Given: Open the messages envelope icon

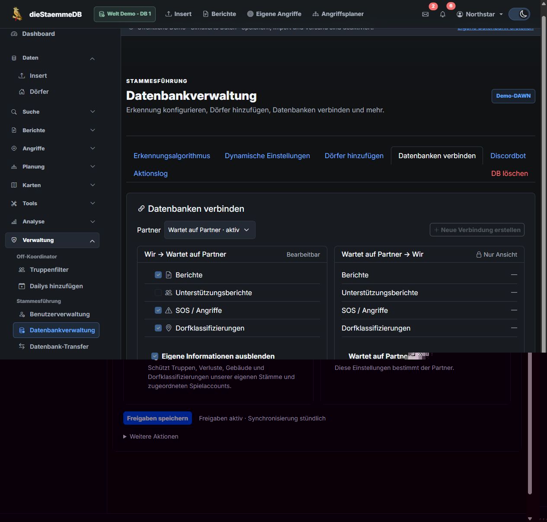Looking at the screenshot, I should point(425,14).
